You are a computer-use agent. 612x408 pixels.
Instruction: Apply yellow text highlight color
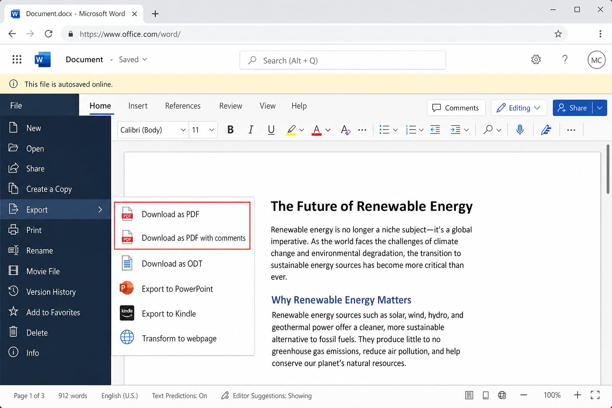291,130
